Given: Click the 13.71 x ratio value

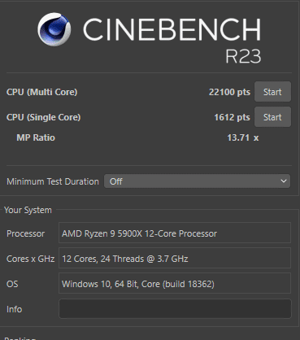Looking at the screenshot, I should tap(243, 137).
